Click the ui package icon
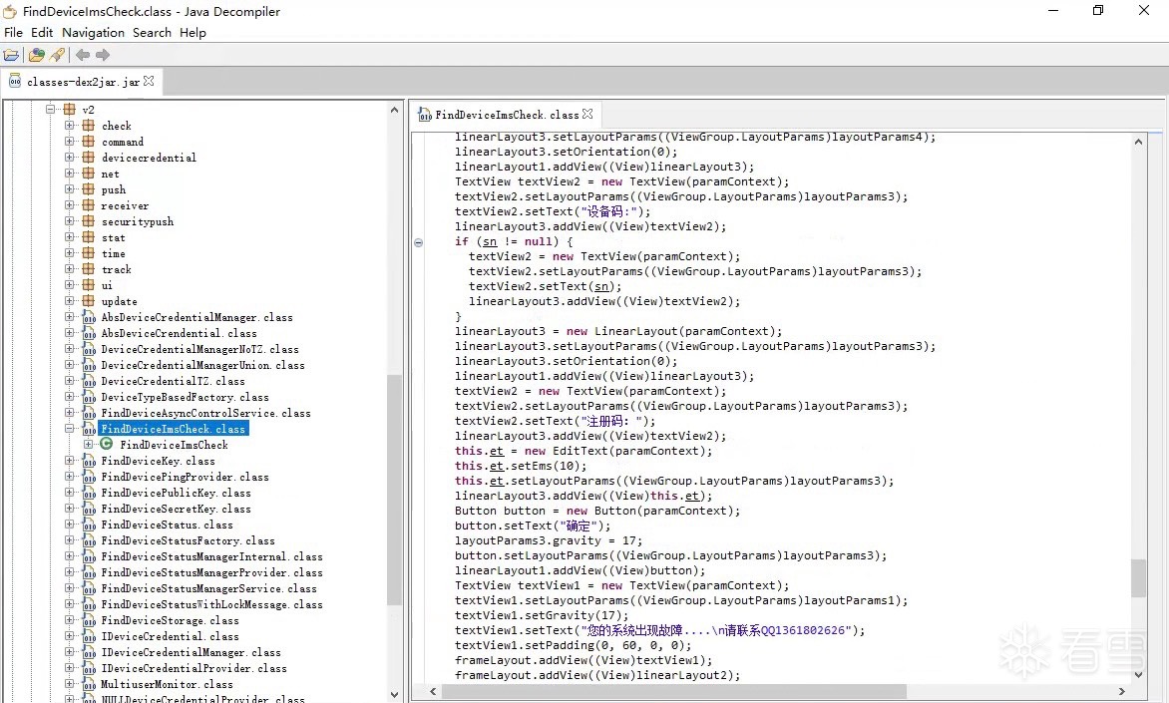This screenshot has width=1169, height=703. pyautogui.click(x=88, y=285)
